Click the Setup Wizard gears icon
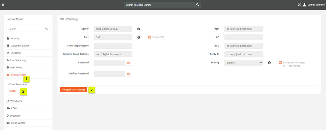This screenshot has width=326, height=130. pos(8,123)
